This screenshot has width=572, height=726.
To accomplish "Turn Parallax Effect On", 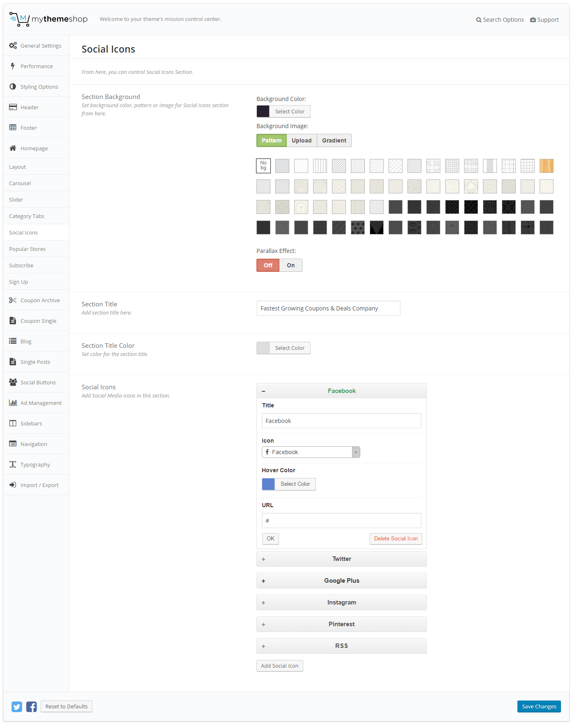I will click(x=291, y=265).
